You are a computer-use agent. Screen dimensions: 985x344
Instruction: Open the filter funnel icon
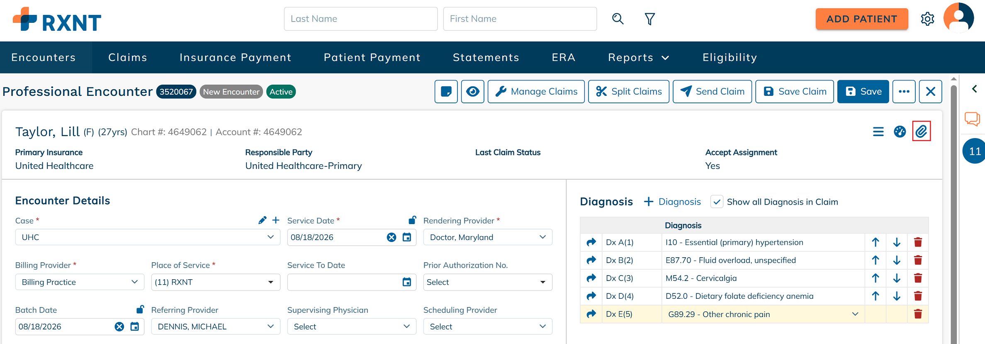pos(649,19)
